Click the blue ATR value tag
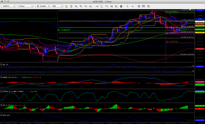 tap(200, 120)
